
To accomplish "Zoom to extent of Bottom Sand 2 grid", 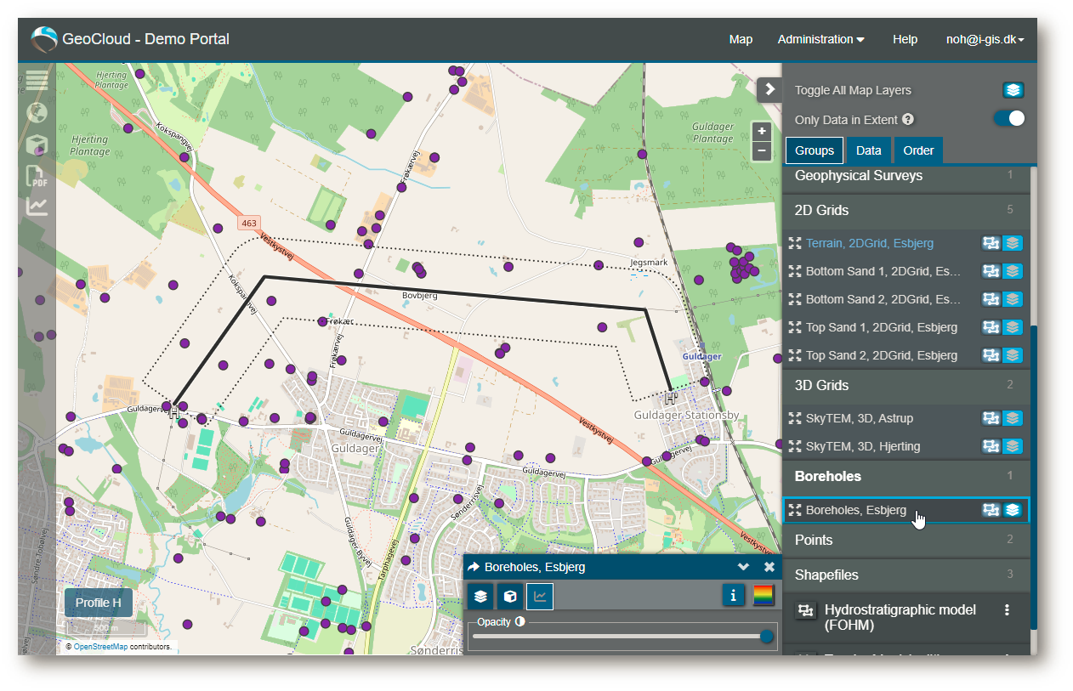I will [x=795, y=299].
